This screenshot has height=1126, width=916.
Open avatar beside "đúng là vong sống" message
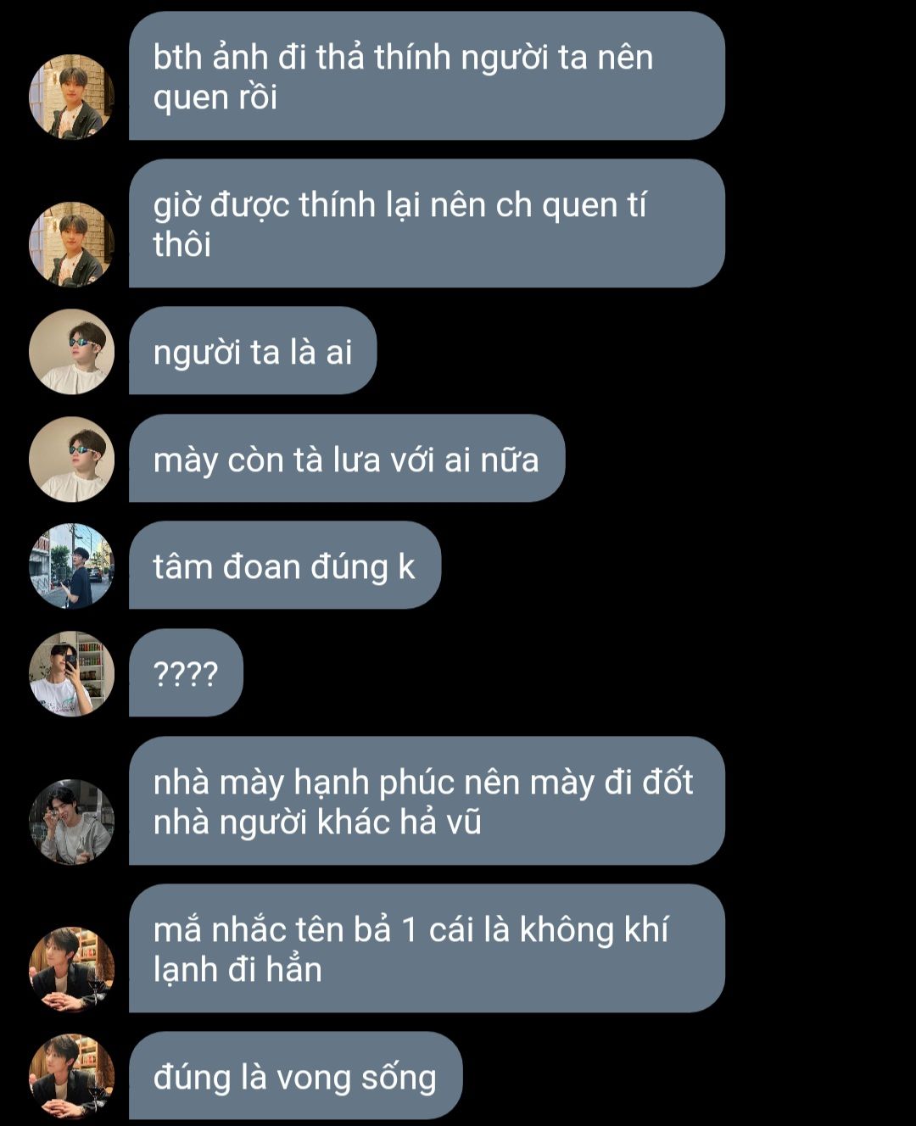[x=71, y=1077]
